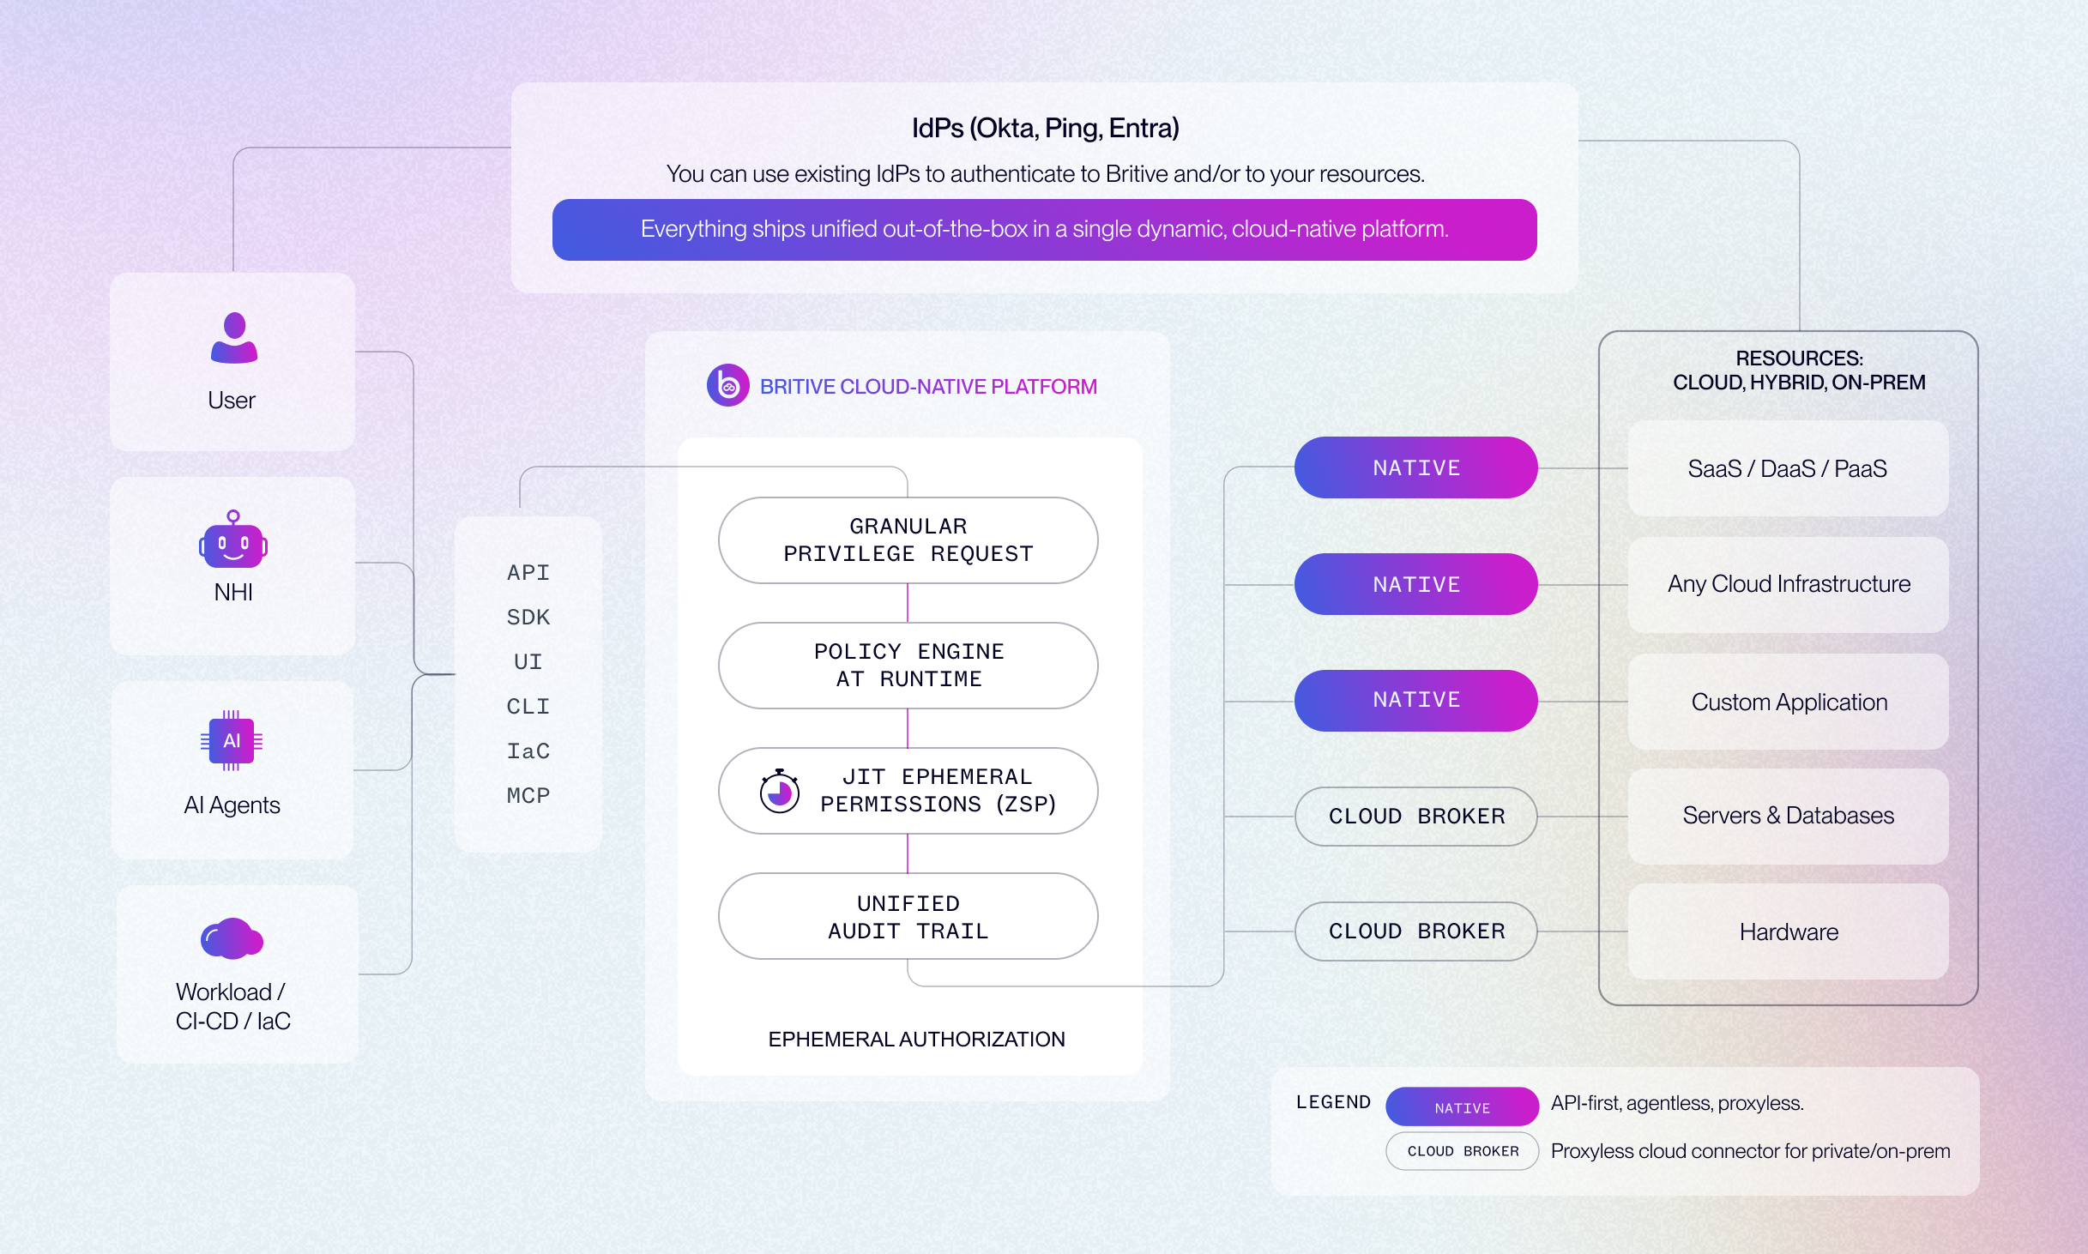Click the Unified Audit Trail box
Viewport: 2088px width, 1254px height.
click(908, 917)
